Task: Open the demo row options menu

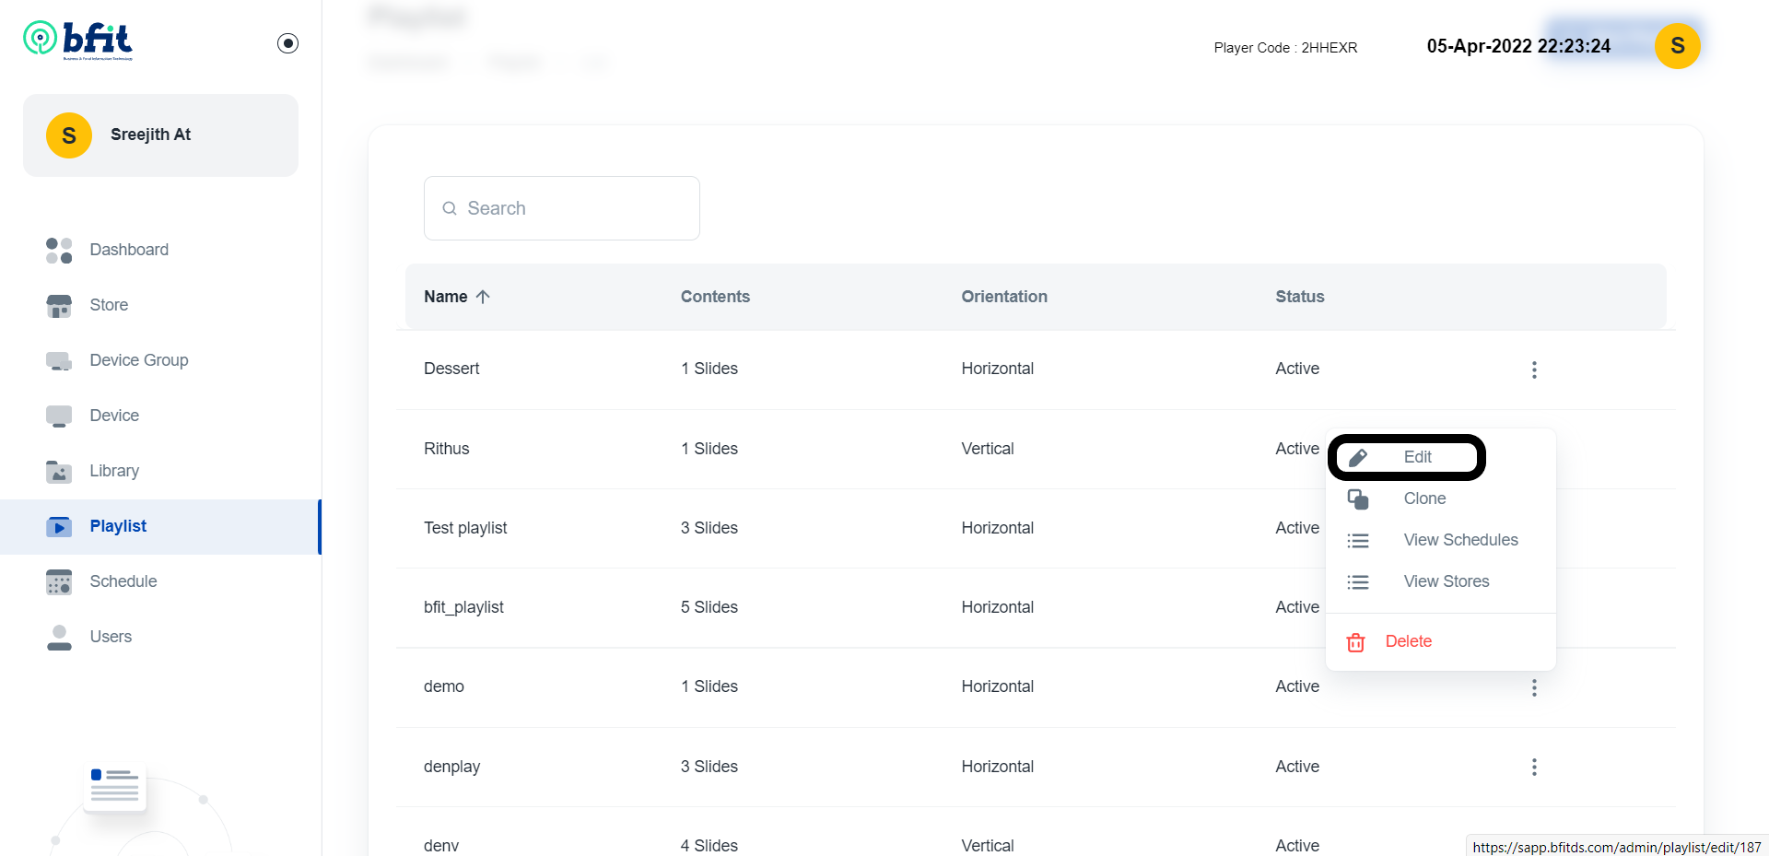Action: coord(1534,688)
